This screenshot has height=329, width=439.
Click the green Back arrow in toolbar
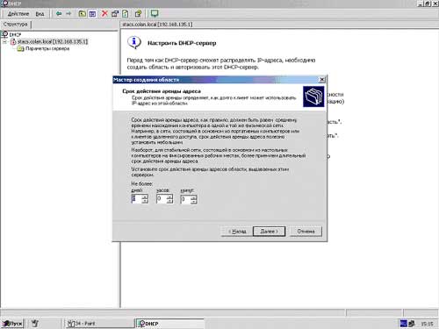tap(59, 14)
